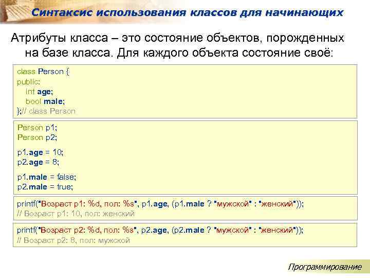The image size is (370, 278).
Task: Click the printf line for 'Возраст p1'
Action: coord(160,204)
